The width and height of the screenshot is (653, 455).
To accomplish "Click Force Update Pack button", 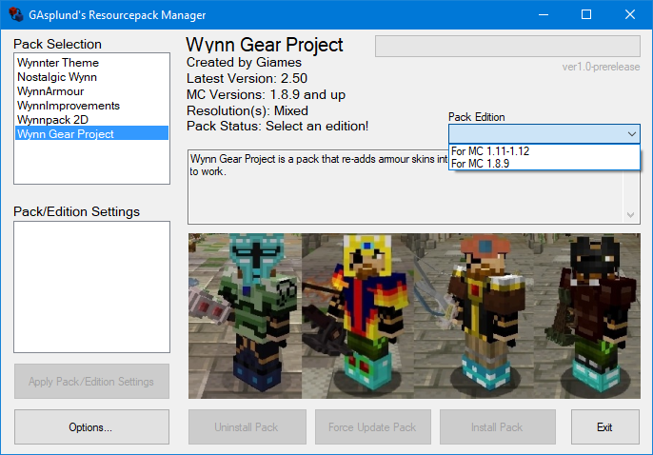I will point(373,427).
